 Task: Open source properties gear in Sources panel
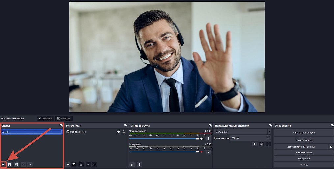pos(81,164)
